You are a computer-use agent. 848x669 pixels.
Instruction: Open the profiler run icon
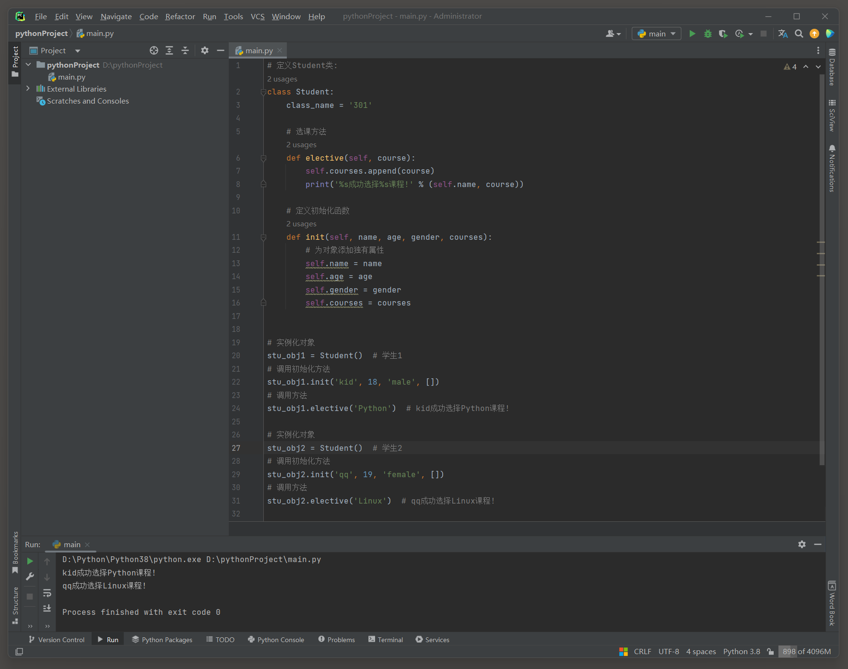739,34
